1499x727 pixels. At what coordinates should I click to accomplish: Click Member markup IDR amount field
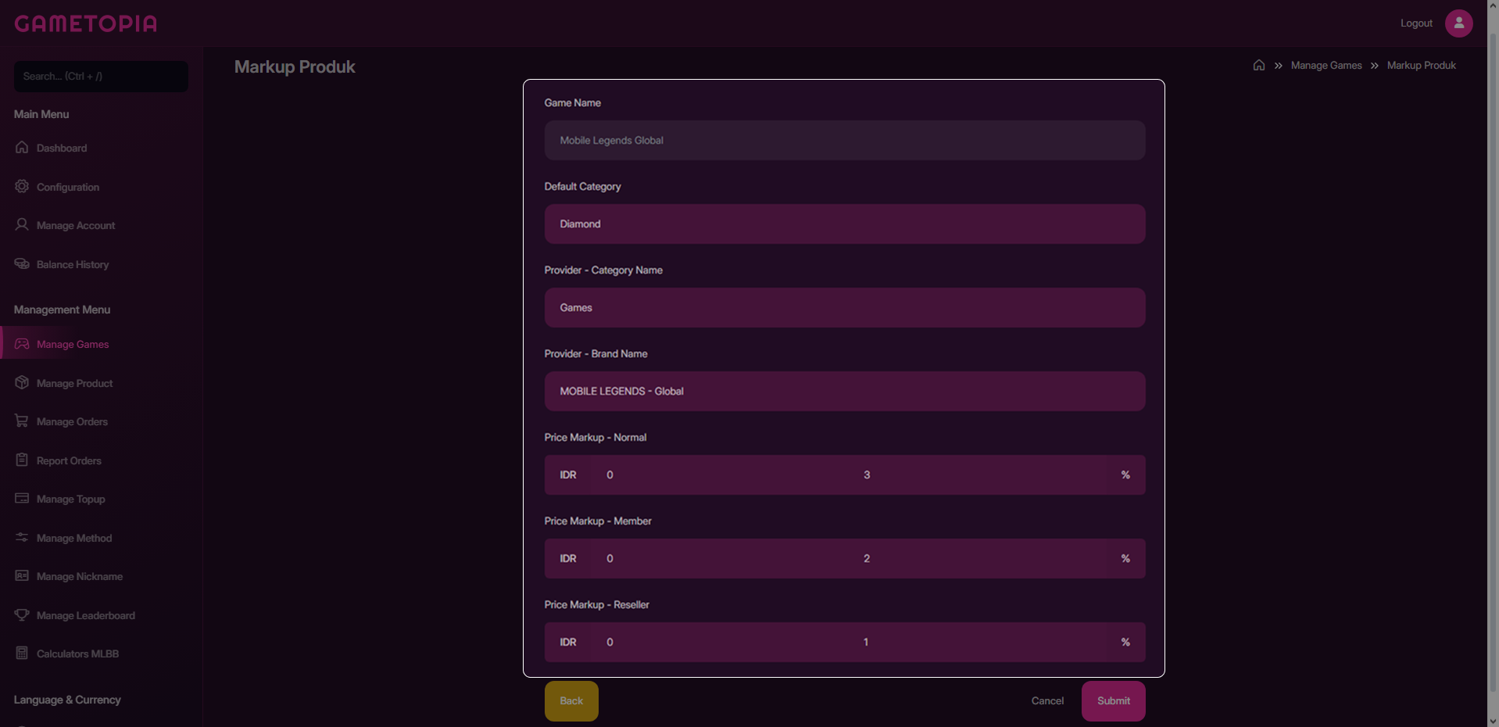[x=719, y=559]
